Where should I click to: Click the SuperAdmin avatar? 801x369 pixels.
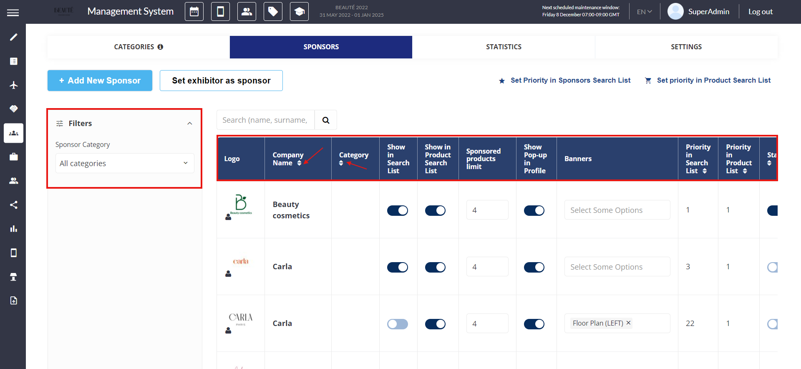pyautogui.click(x=675, y=12)
